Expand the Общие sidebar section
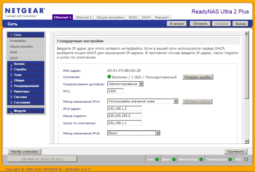The image size is (255, 172). click(x=26, y=81)
